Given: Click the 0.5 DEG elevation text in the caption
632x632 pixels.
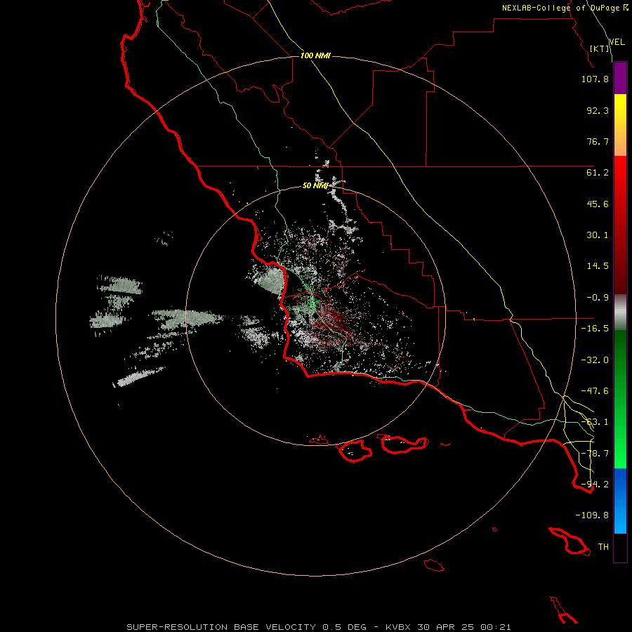Looking at the screenshot, I should 344,627.
